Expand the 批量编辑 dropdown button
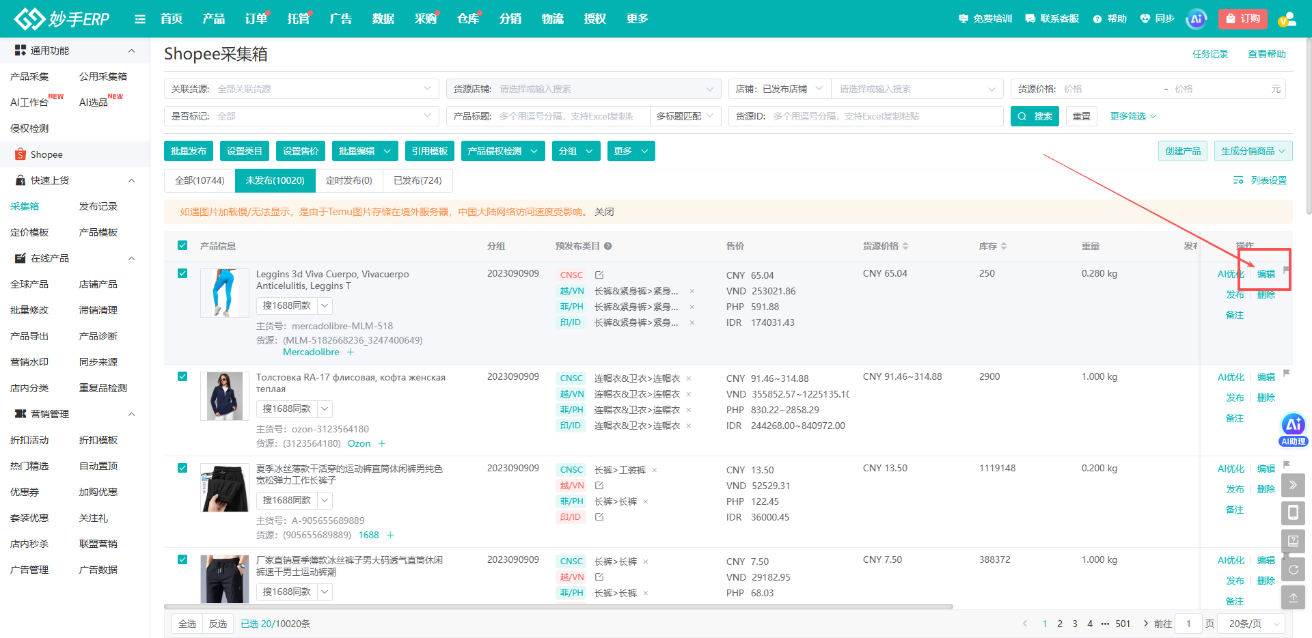Image resolution: width=1312 pixels, height=638 pixels. (366, 151)
